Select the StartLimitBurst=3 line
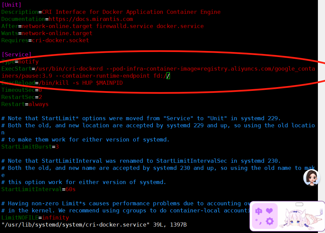 point(30,147)
